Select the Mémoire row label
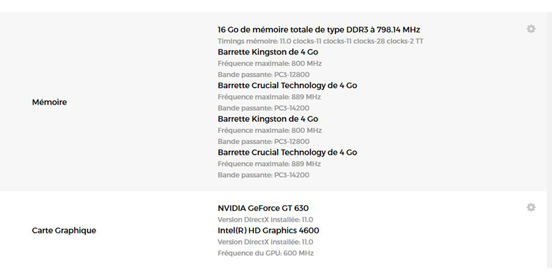The width and height of the screenshot is (552, 272). point(49,102)
